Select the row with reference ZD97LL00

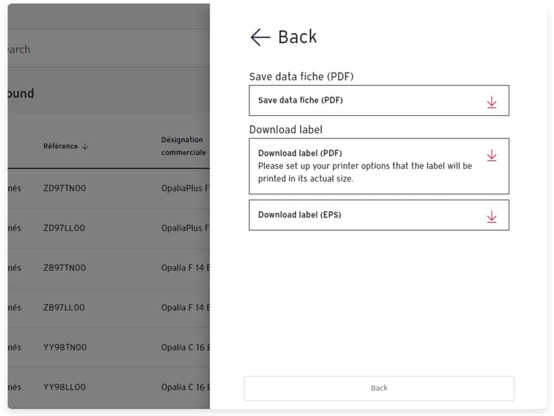coord(64,228)
